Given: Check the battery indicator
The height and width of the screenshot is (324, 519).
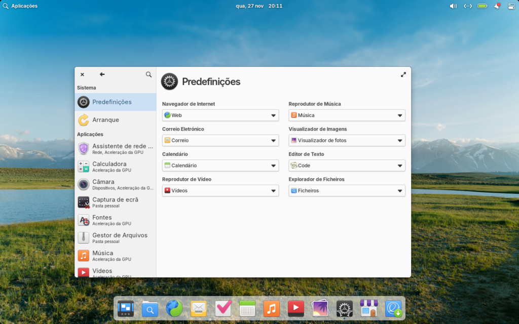Looking at the screenshot, I should (483, 6).
